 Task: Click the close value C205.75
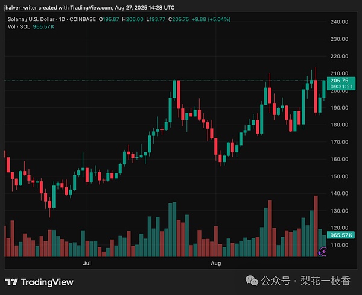(x=179, y=19)
